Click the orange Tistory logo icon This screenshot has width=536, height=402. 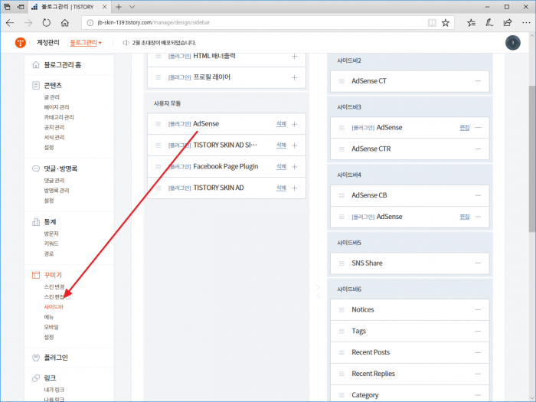(21, 43)
